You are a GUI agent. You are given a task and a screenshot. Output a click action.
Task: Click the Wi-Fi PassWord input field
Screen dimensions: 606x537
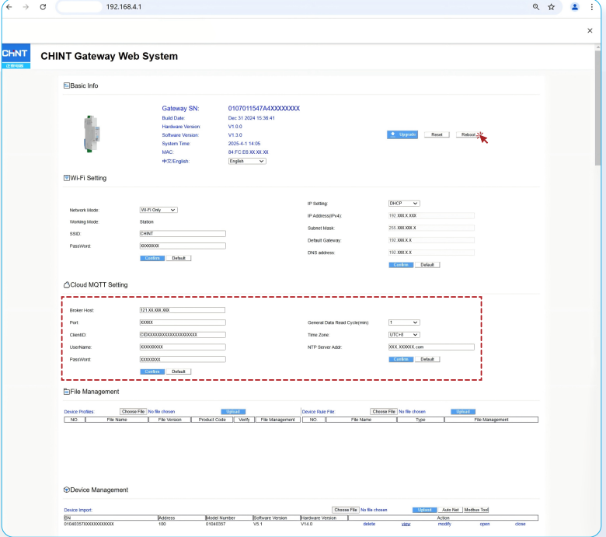[183, 246]
